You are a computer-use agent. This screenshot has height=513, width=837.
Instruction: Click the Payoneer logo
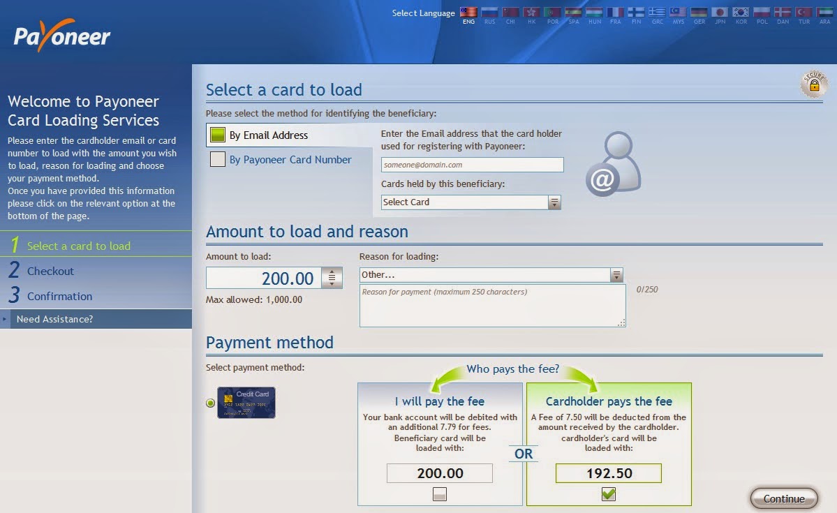pos(62,36)
